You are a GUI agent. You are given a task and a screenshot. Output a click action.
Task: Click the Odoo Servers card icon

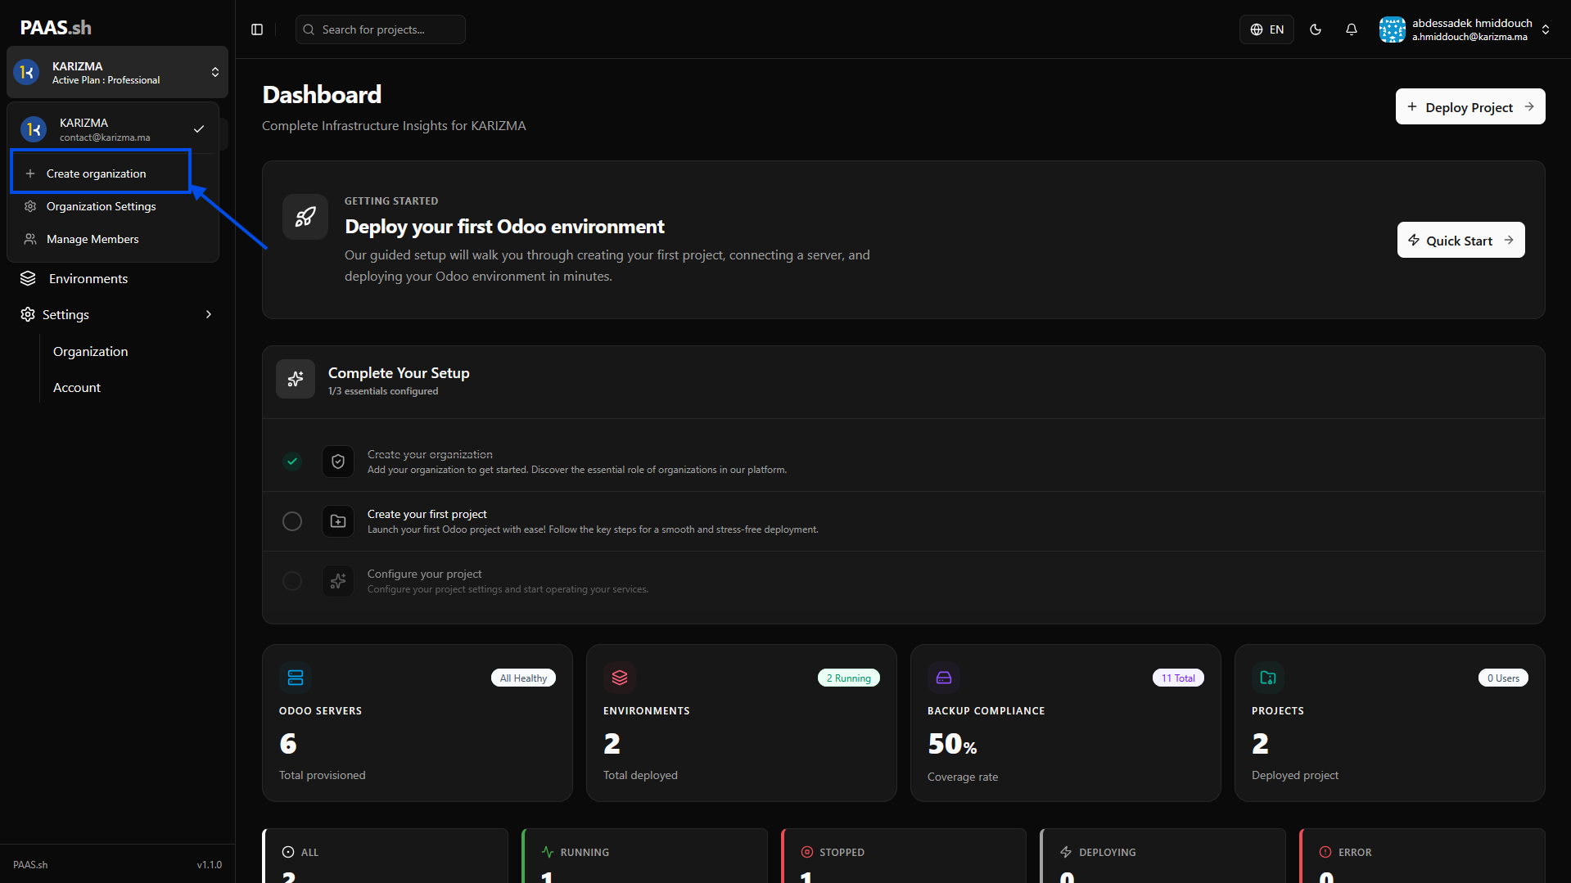[296, 678]
